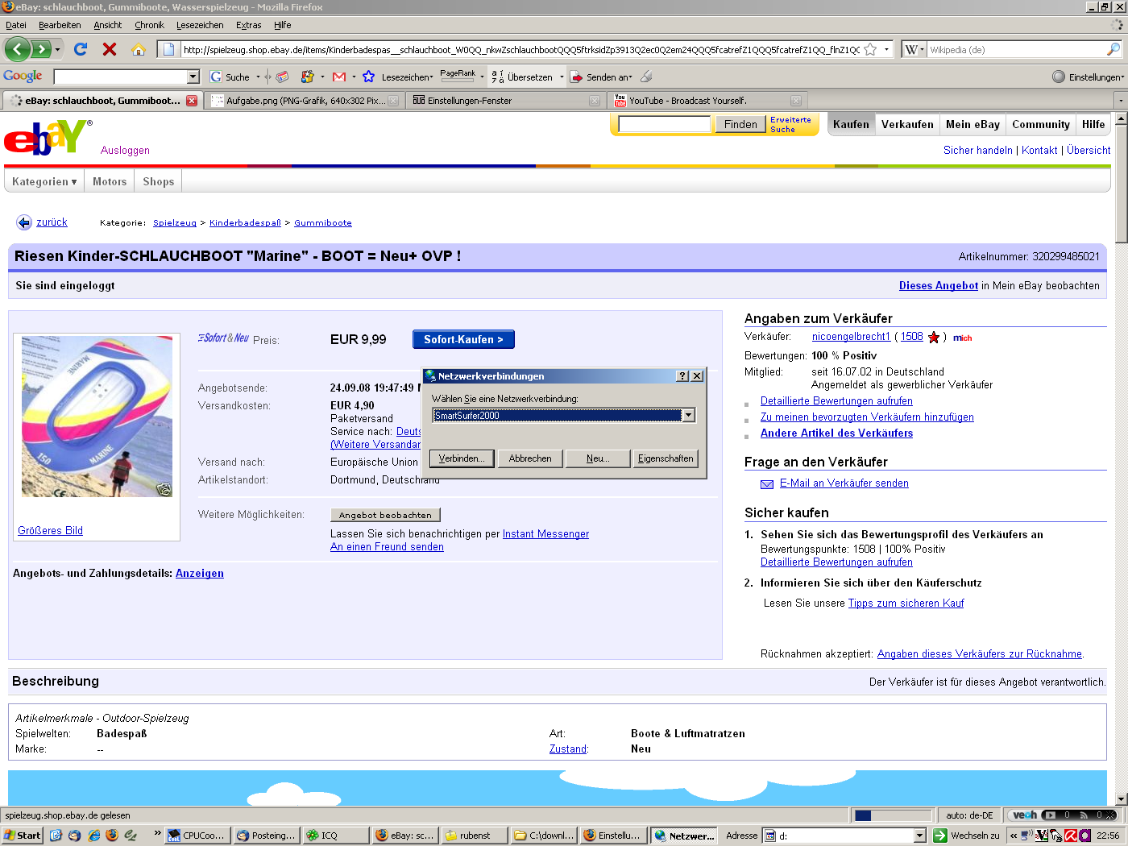Screen dimensions: 1128x846
Task: Click the page vertical scrollbar down arrow
Action: 1121,798
